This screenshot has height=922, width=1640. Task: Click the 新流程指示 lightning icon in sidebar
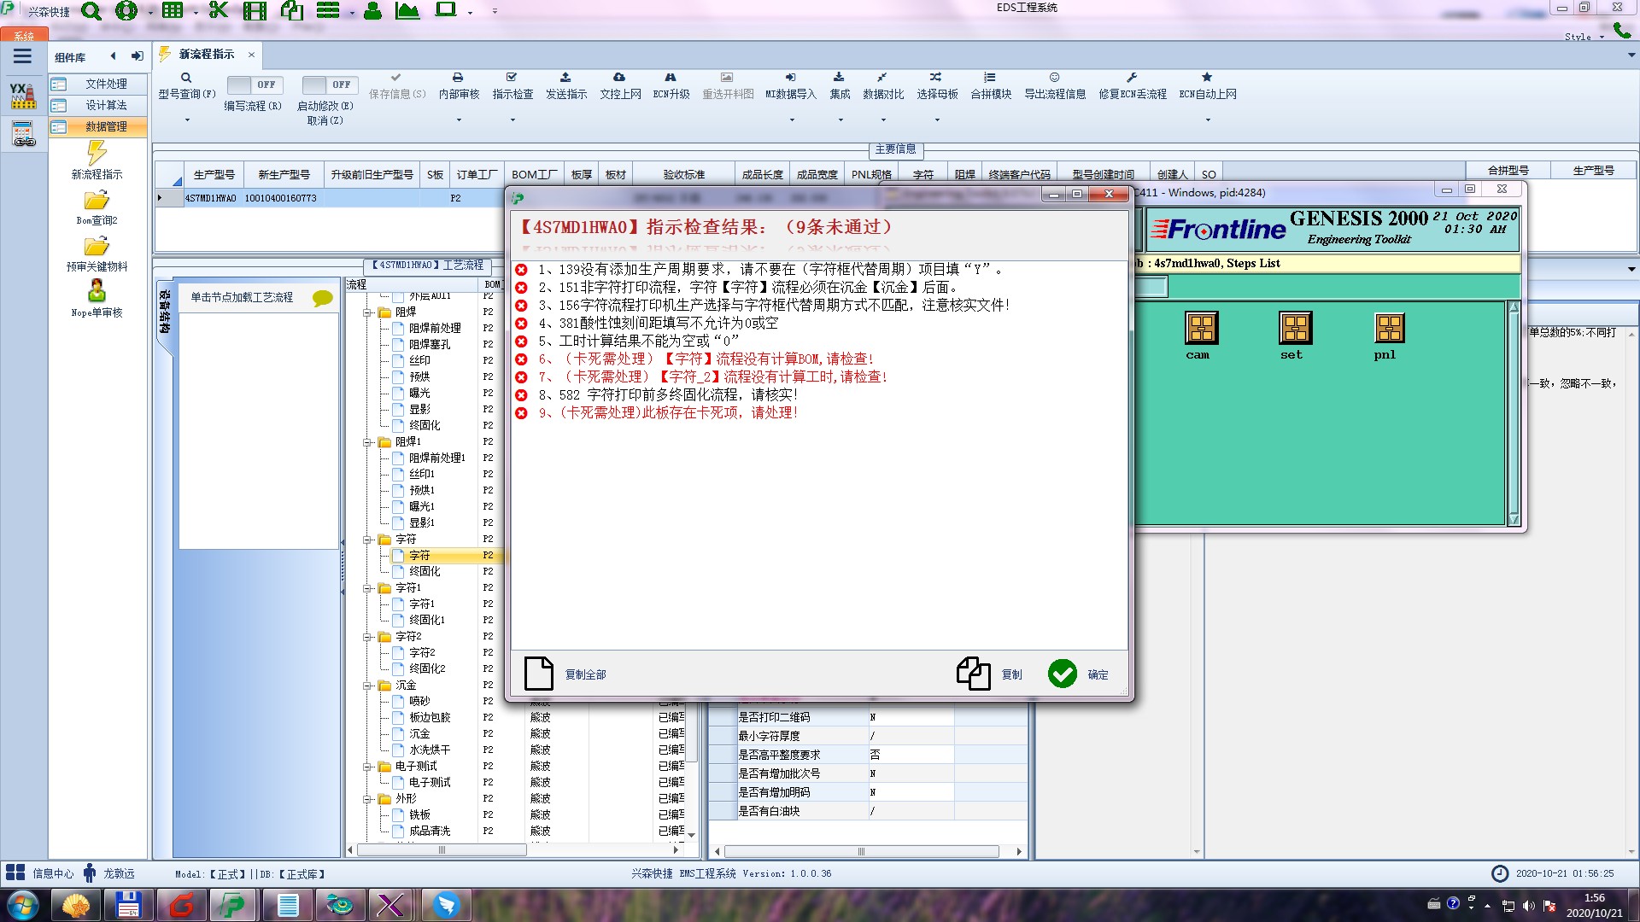pyautogui.click(x=97, y=153)
